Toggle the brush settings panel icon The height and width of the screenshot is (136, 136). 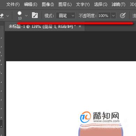35,15
